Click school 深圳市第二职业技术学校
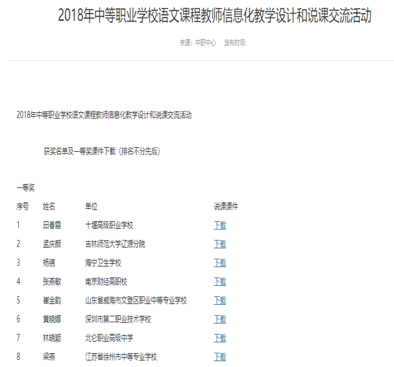 tap(118, 319)
